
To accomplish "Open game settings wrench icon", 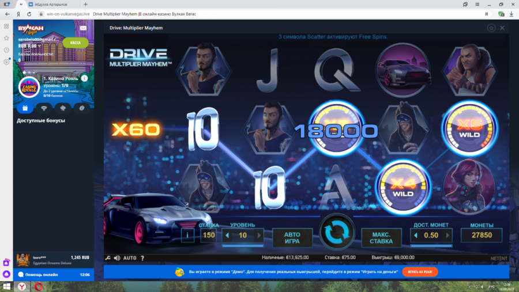I will coord(108,258).
